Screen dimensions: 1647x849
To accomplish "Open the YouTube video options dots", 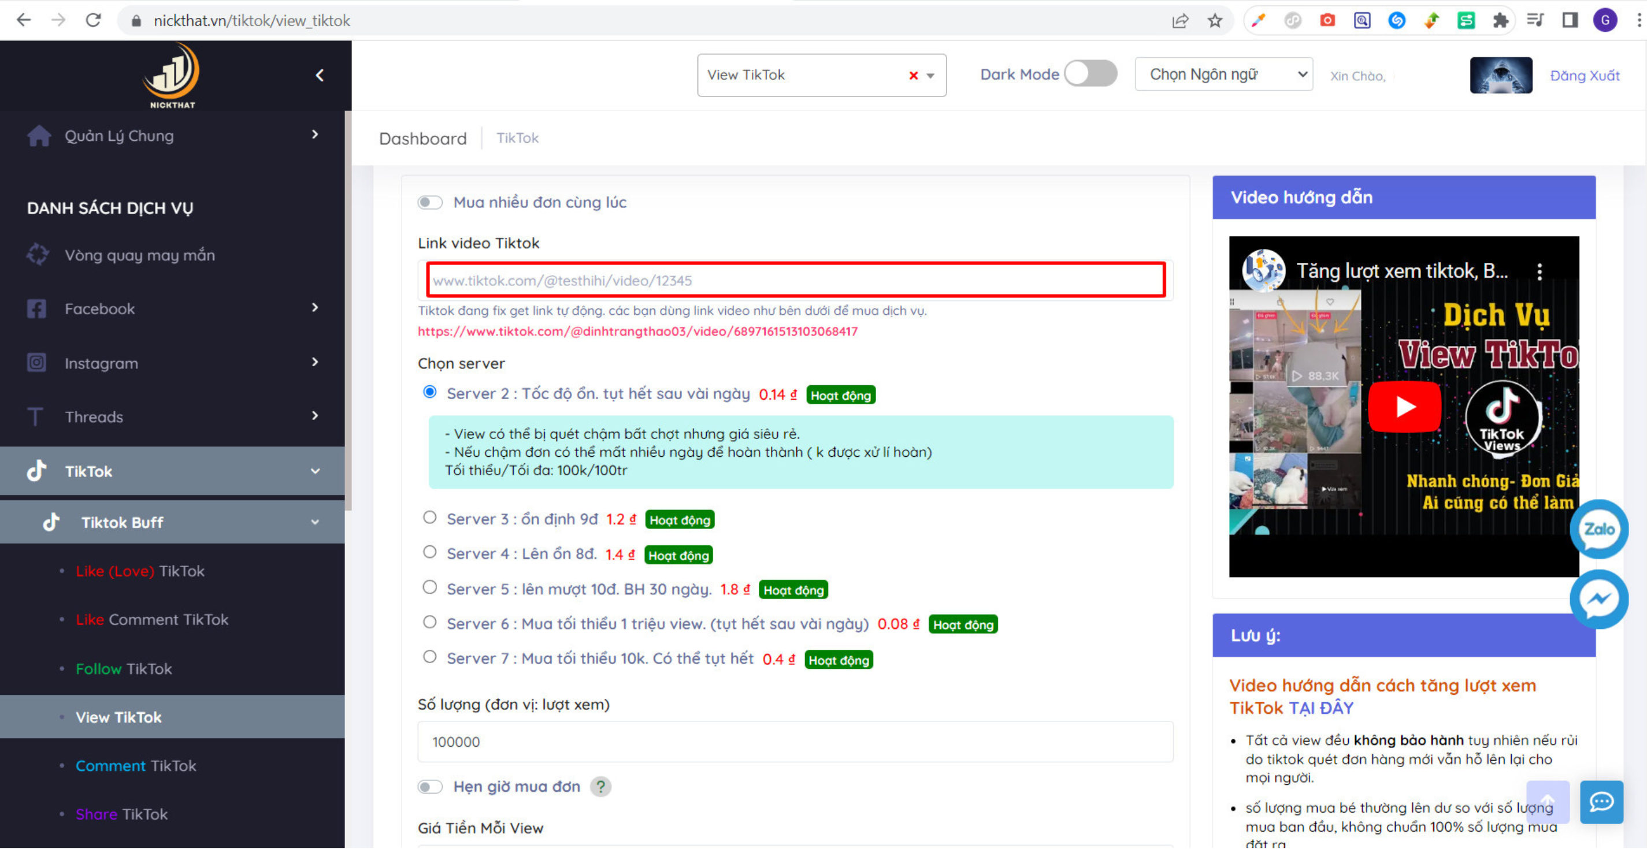I will click(1539, 271).
